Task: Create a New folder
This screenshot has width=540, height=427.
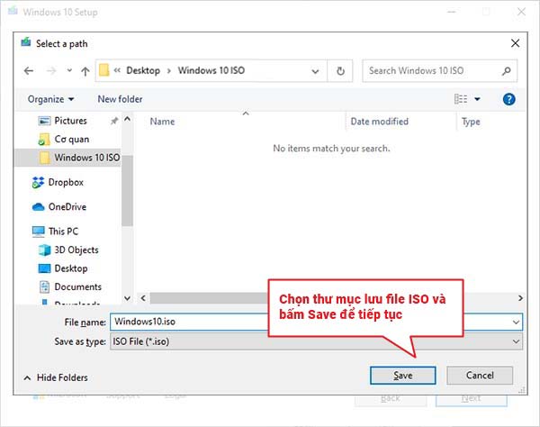Action: click(x=120, y=99)
